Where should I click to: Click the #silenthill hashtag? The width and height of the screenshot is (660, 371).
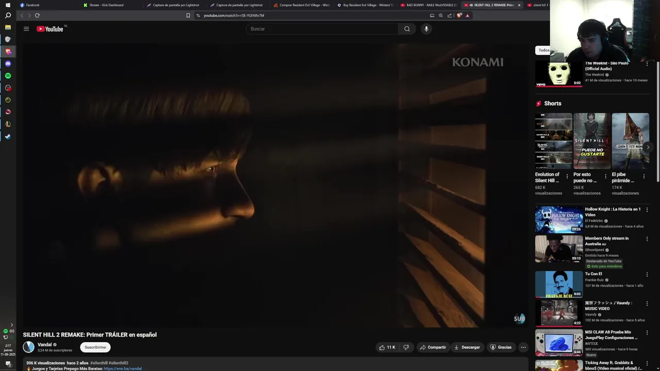pyautogui.click(x=98, y=363)
